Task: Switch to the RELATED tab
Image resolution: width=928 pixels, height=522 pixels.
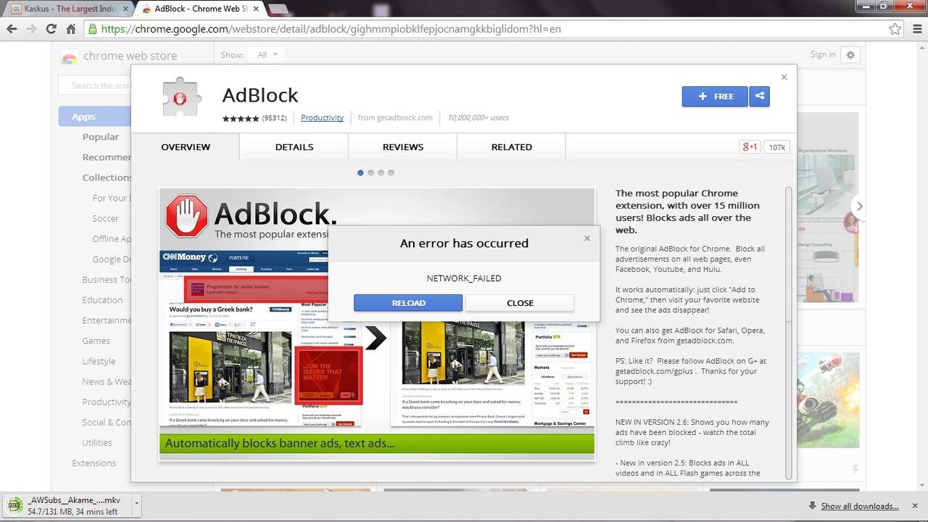Action: tap(512, 146)
